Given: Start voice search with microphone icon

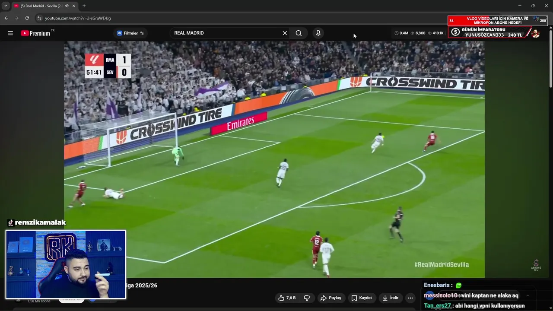Looking at the screenshot, I should pos(318,33).
